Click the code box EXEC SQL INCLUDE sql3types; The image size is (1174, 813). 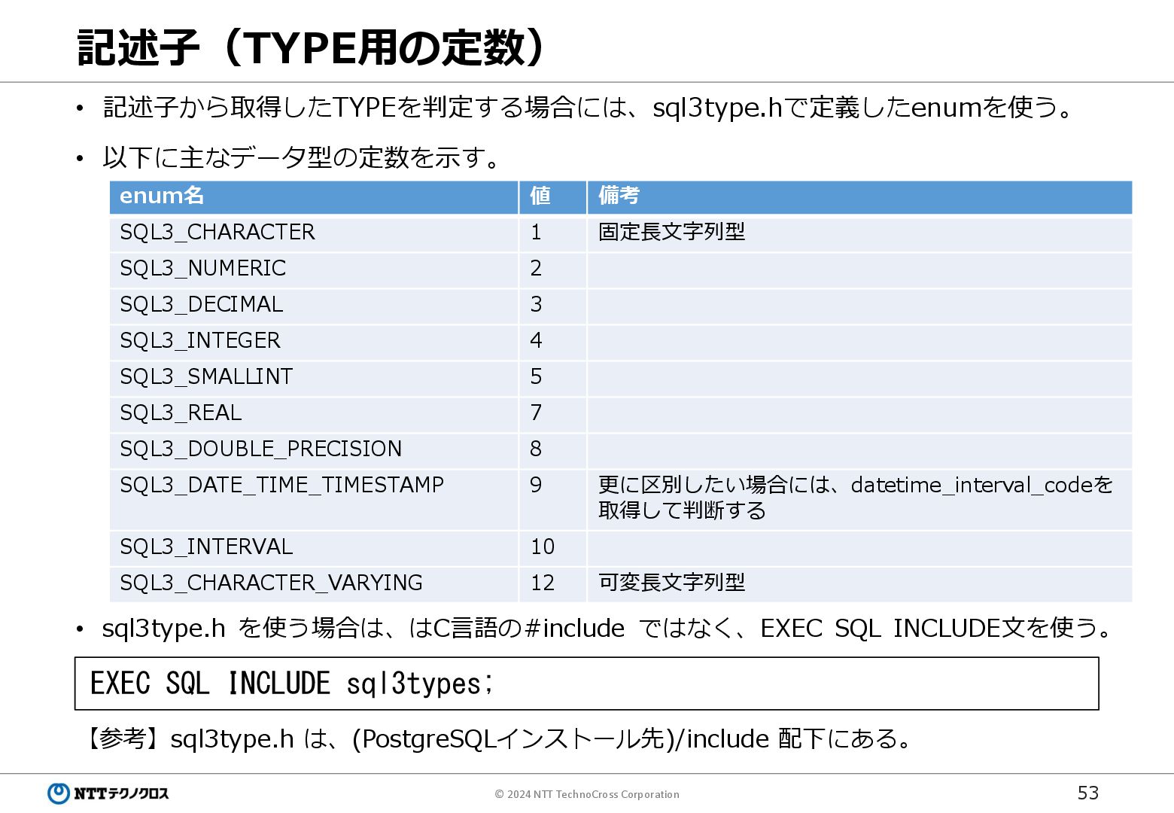(586, 684)
